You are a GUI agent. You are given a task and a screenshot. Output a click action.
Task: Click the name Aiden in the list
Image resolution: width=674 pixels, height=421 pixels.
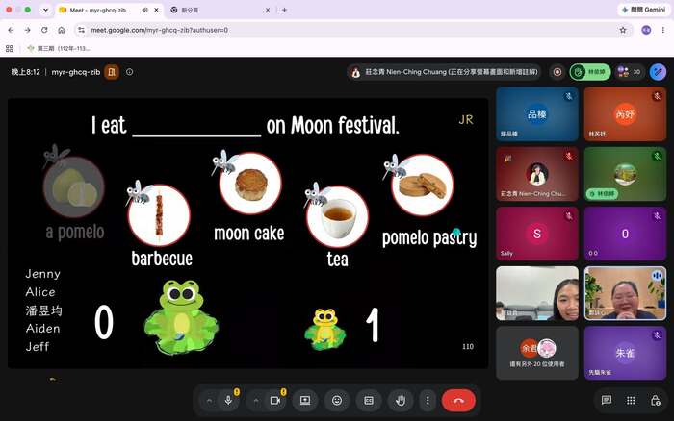tap(42, 329)
